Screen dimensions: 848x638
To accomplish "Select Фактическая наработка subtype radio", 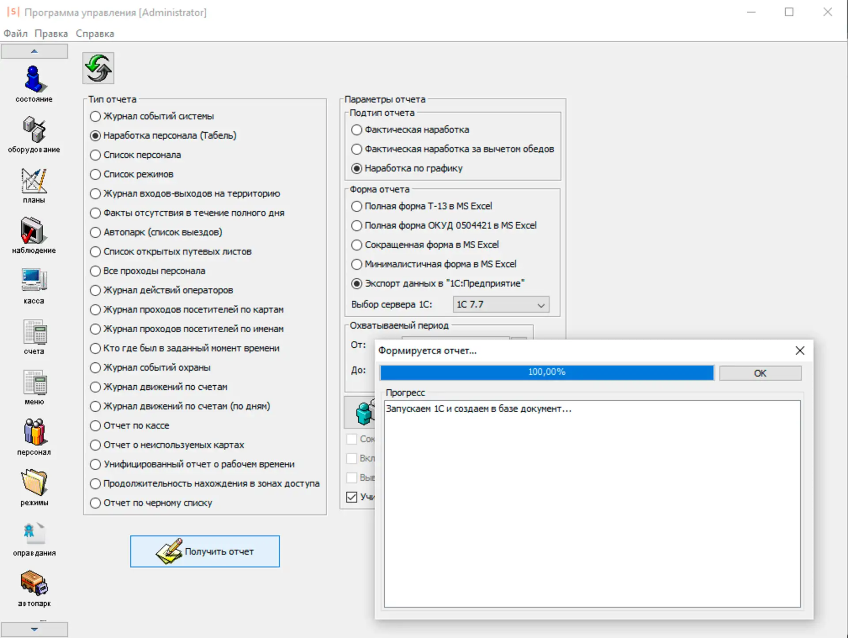I will [356, 130].
